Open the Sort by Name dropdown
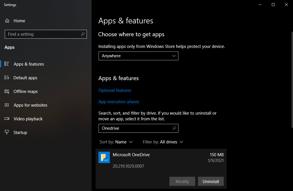 (116, 142)
